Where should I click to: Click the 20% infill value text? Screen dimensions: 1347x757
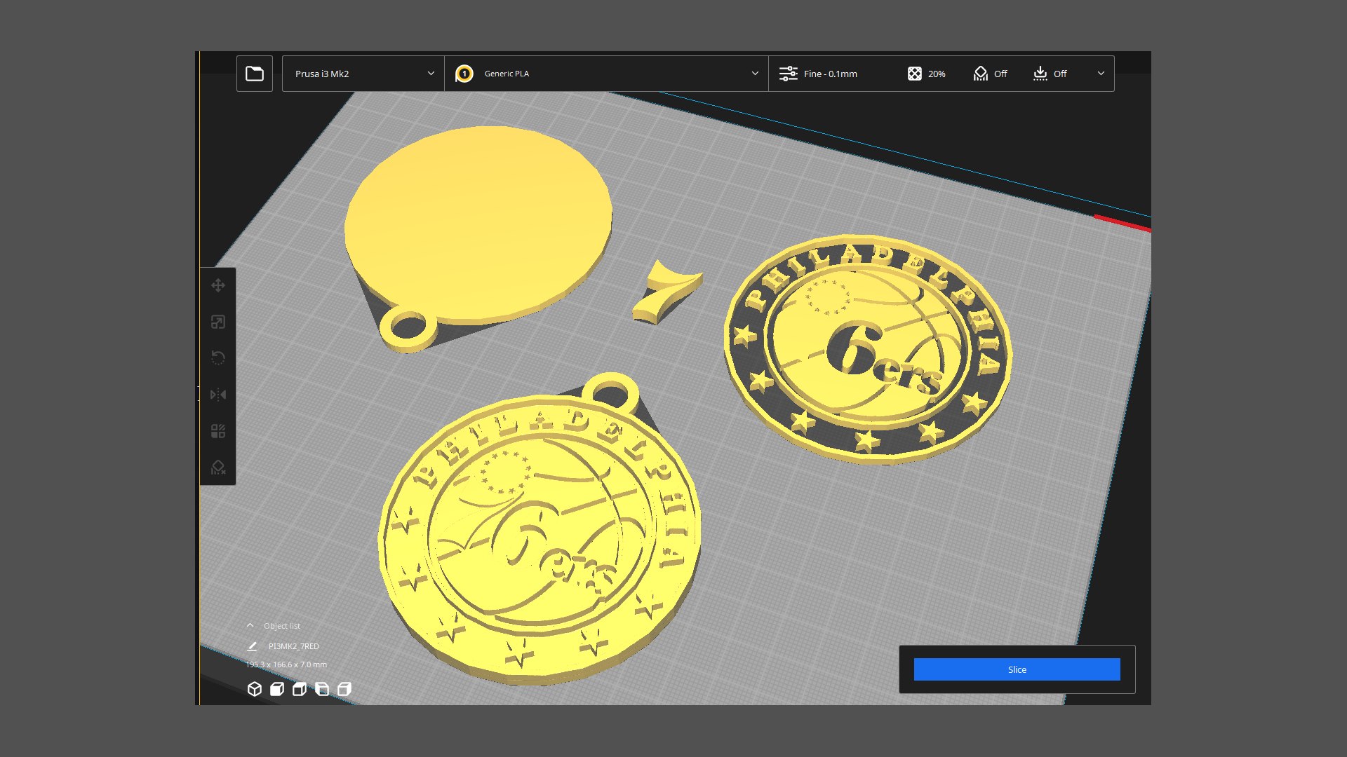[937, 74]
